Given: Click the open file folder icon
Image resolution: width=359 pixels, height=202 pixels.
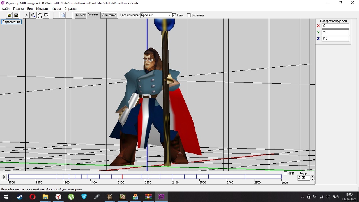Looking at the screenshot, I should click(10, 15).
